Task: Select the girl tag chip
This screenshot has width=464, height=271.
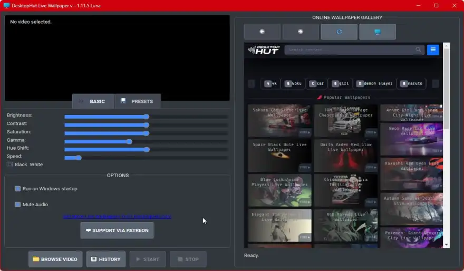Action: (x=340, y=83)
